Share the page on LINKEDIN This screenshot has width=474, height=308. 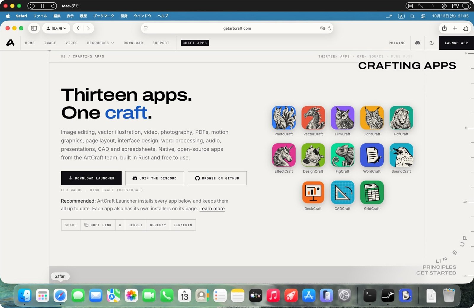point(183,225)
